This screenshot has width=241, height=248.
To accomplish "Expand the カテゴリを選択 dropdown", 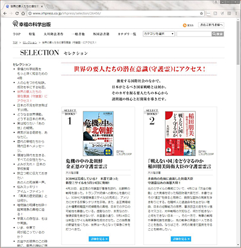I will [x=158, y=34].
